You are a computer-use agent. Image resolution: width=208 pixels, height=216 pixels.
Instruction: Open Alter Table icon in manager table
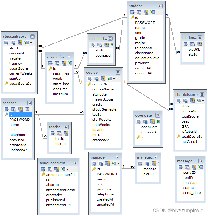(94, 164)
